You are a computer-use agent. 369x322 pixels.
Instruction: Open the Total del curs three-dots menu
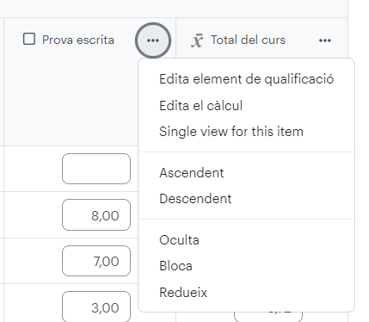click(x=325, y=40)
